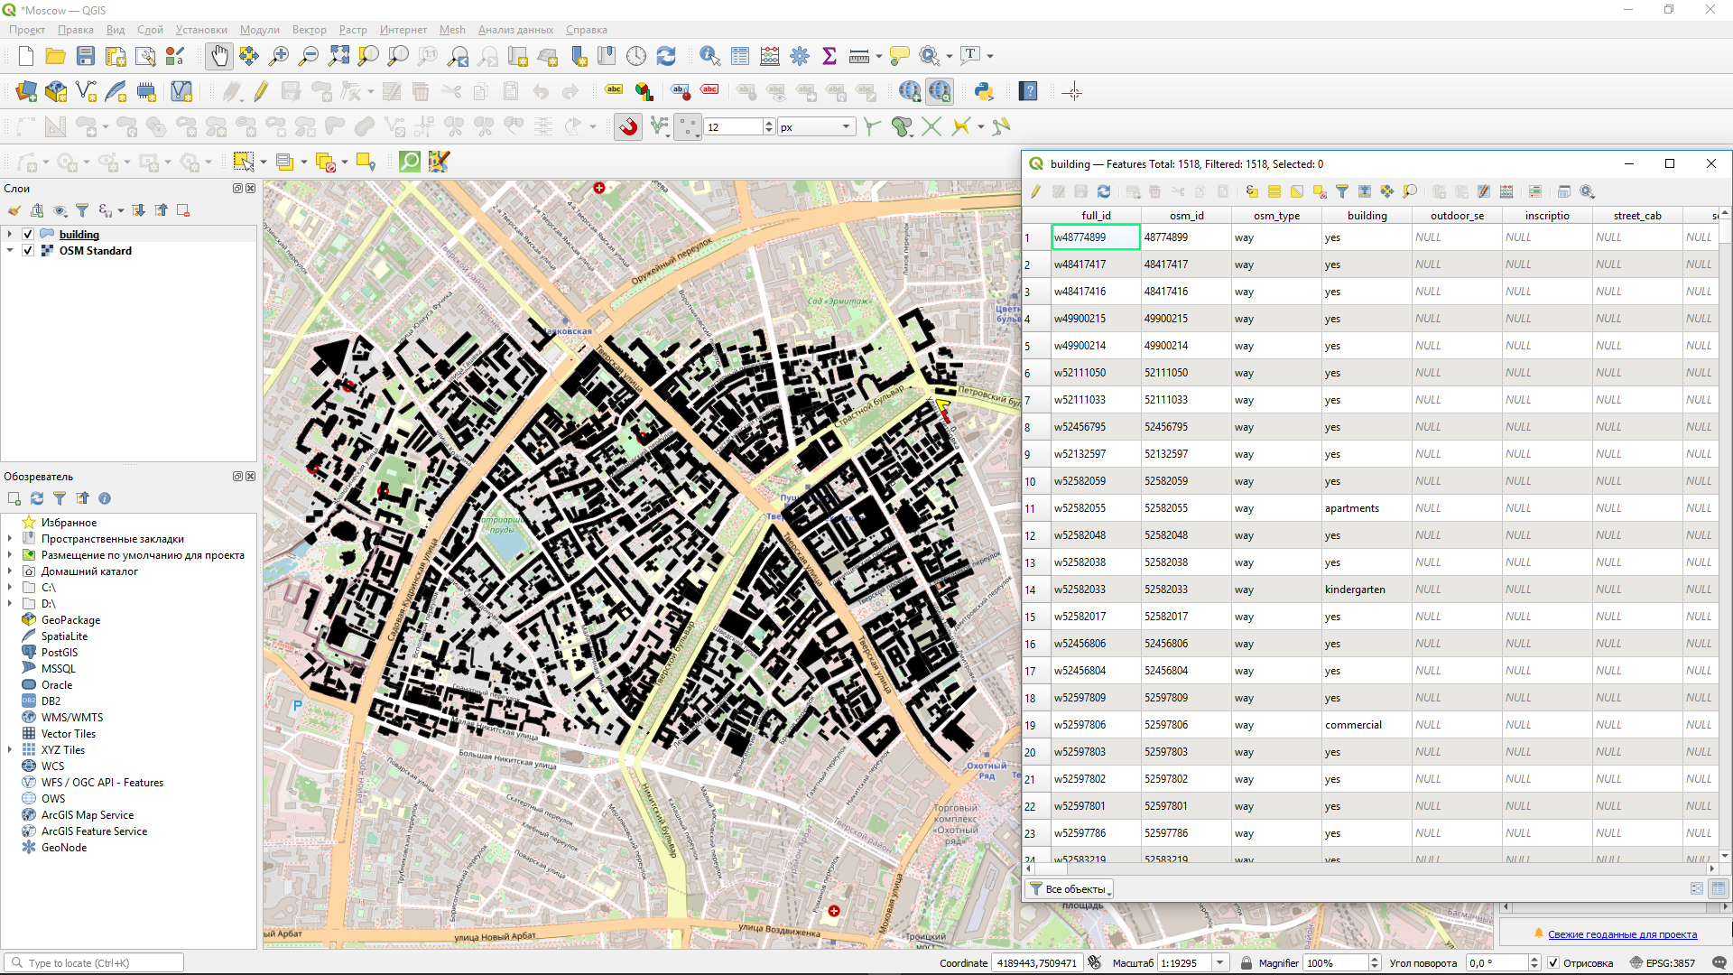Image resolution: width=1733 pixels, height=975 pixels.
Task: Select the Pan Map hand tool
Action: 219,56
